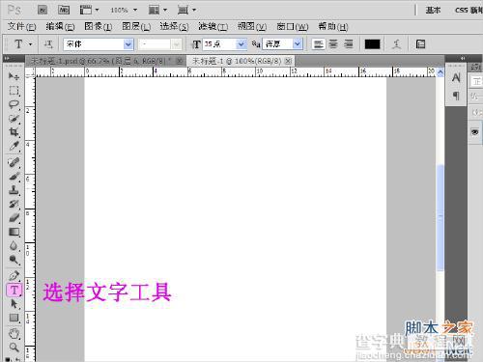Open the 滤镜(T) menu
This screenshot has width=483, height=362.
(213, 26)
